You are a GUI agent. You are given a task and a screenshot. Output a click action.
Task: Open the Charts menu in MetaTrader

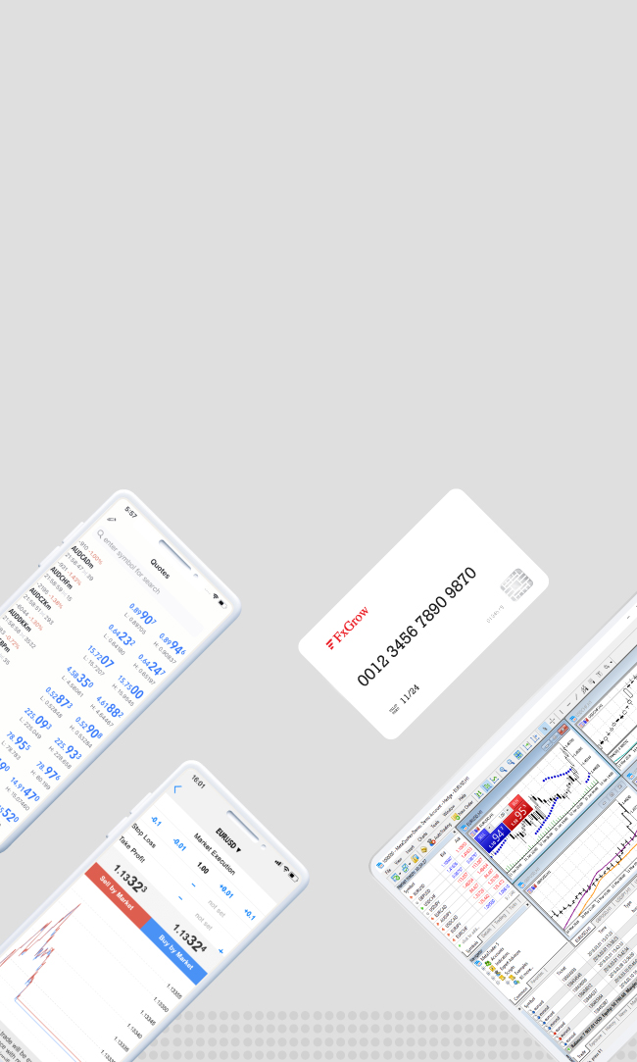tap(421, 837)
